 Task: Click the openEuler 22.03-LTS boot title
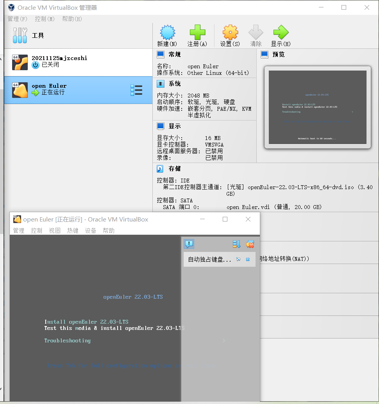(133, 297)
